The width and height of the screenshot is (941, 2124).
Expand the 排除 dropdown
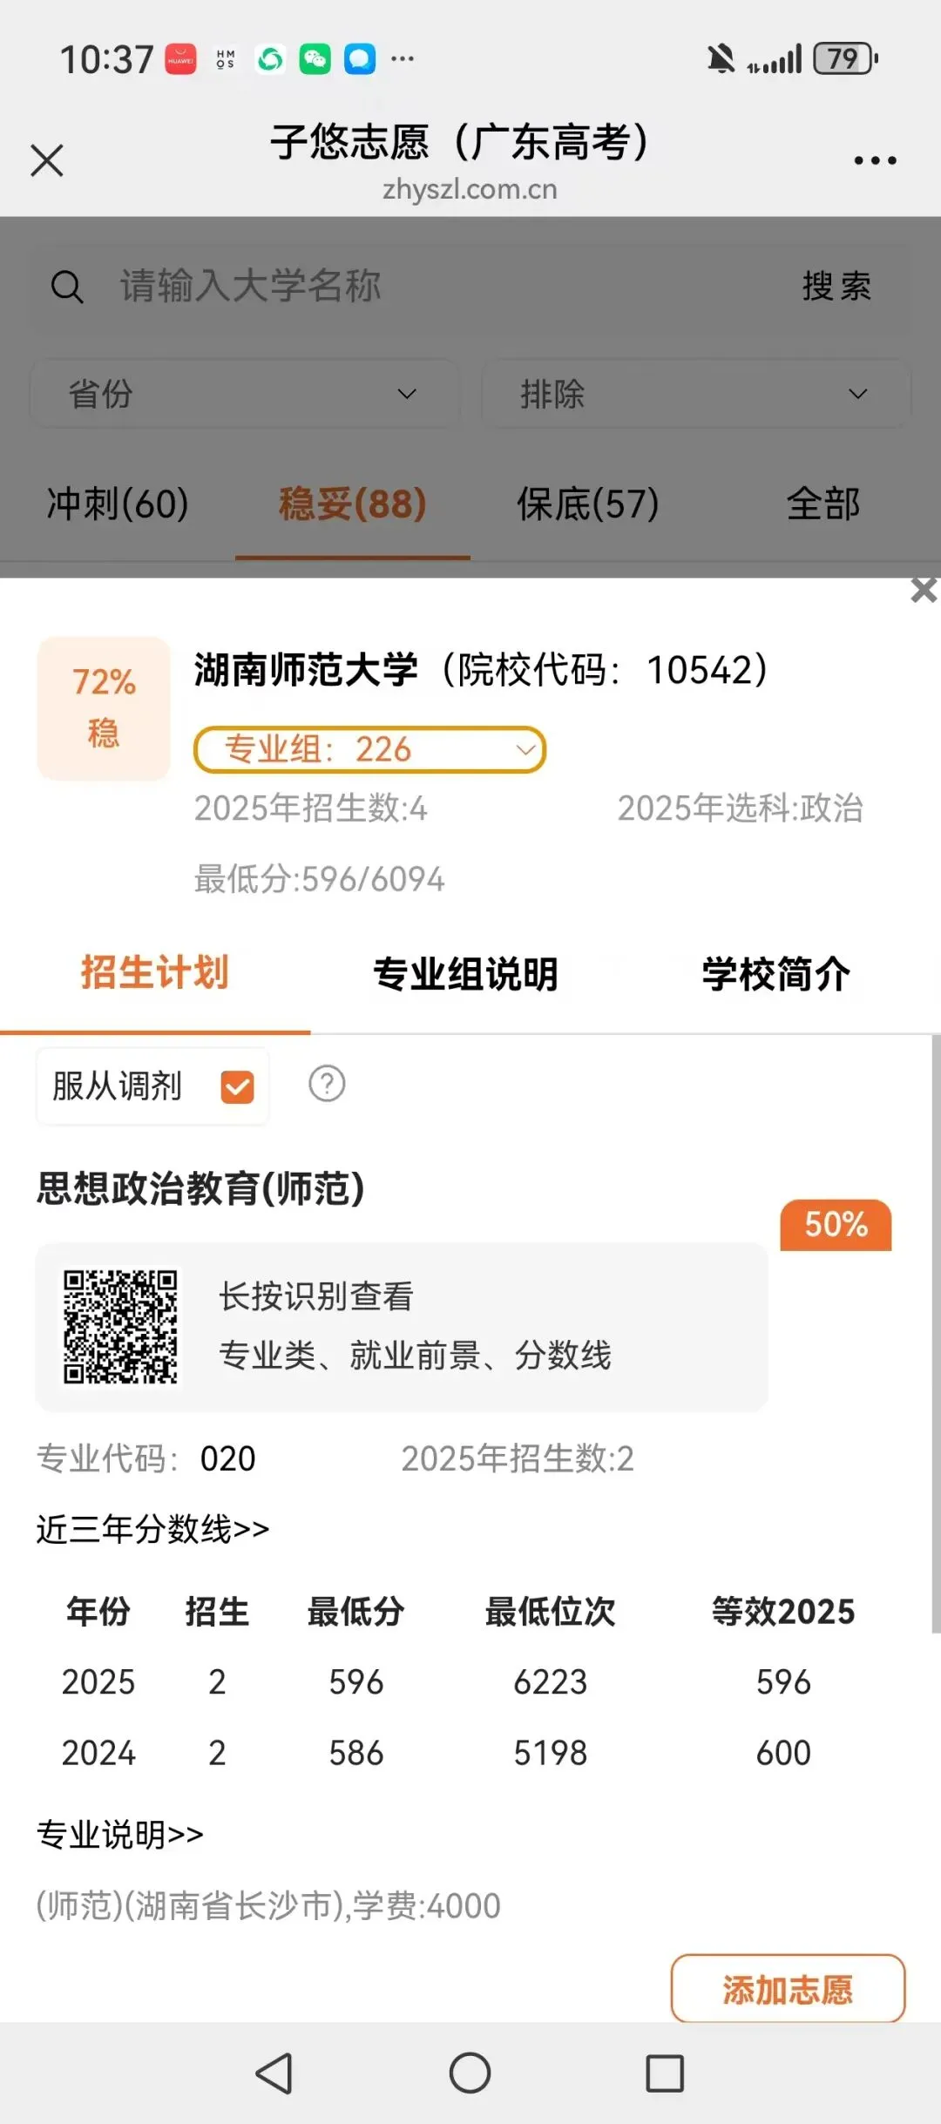pos(696,394)
